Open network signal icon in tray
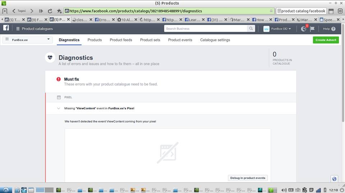Viewport: 345px width, 193px height. coord(318,190)
